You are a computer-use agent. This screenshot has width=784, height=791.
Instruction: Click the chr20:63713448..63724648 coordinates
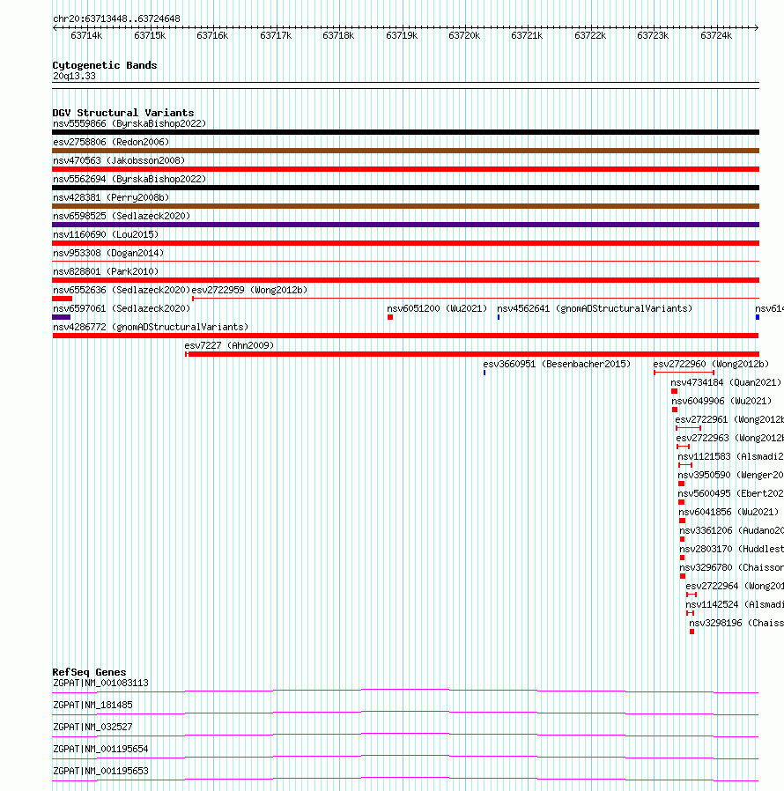point(116,18)
